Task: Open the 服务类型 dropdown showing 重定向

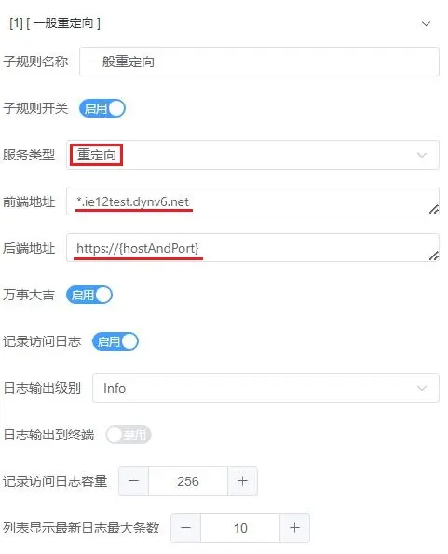Action: pyautogui.click(x=252, y=155)
